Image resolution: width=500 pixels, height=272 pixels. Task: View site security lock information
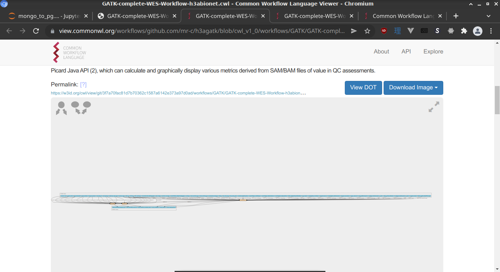52,31
